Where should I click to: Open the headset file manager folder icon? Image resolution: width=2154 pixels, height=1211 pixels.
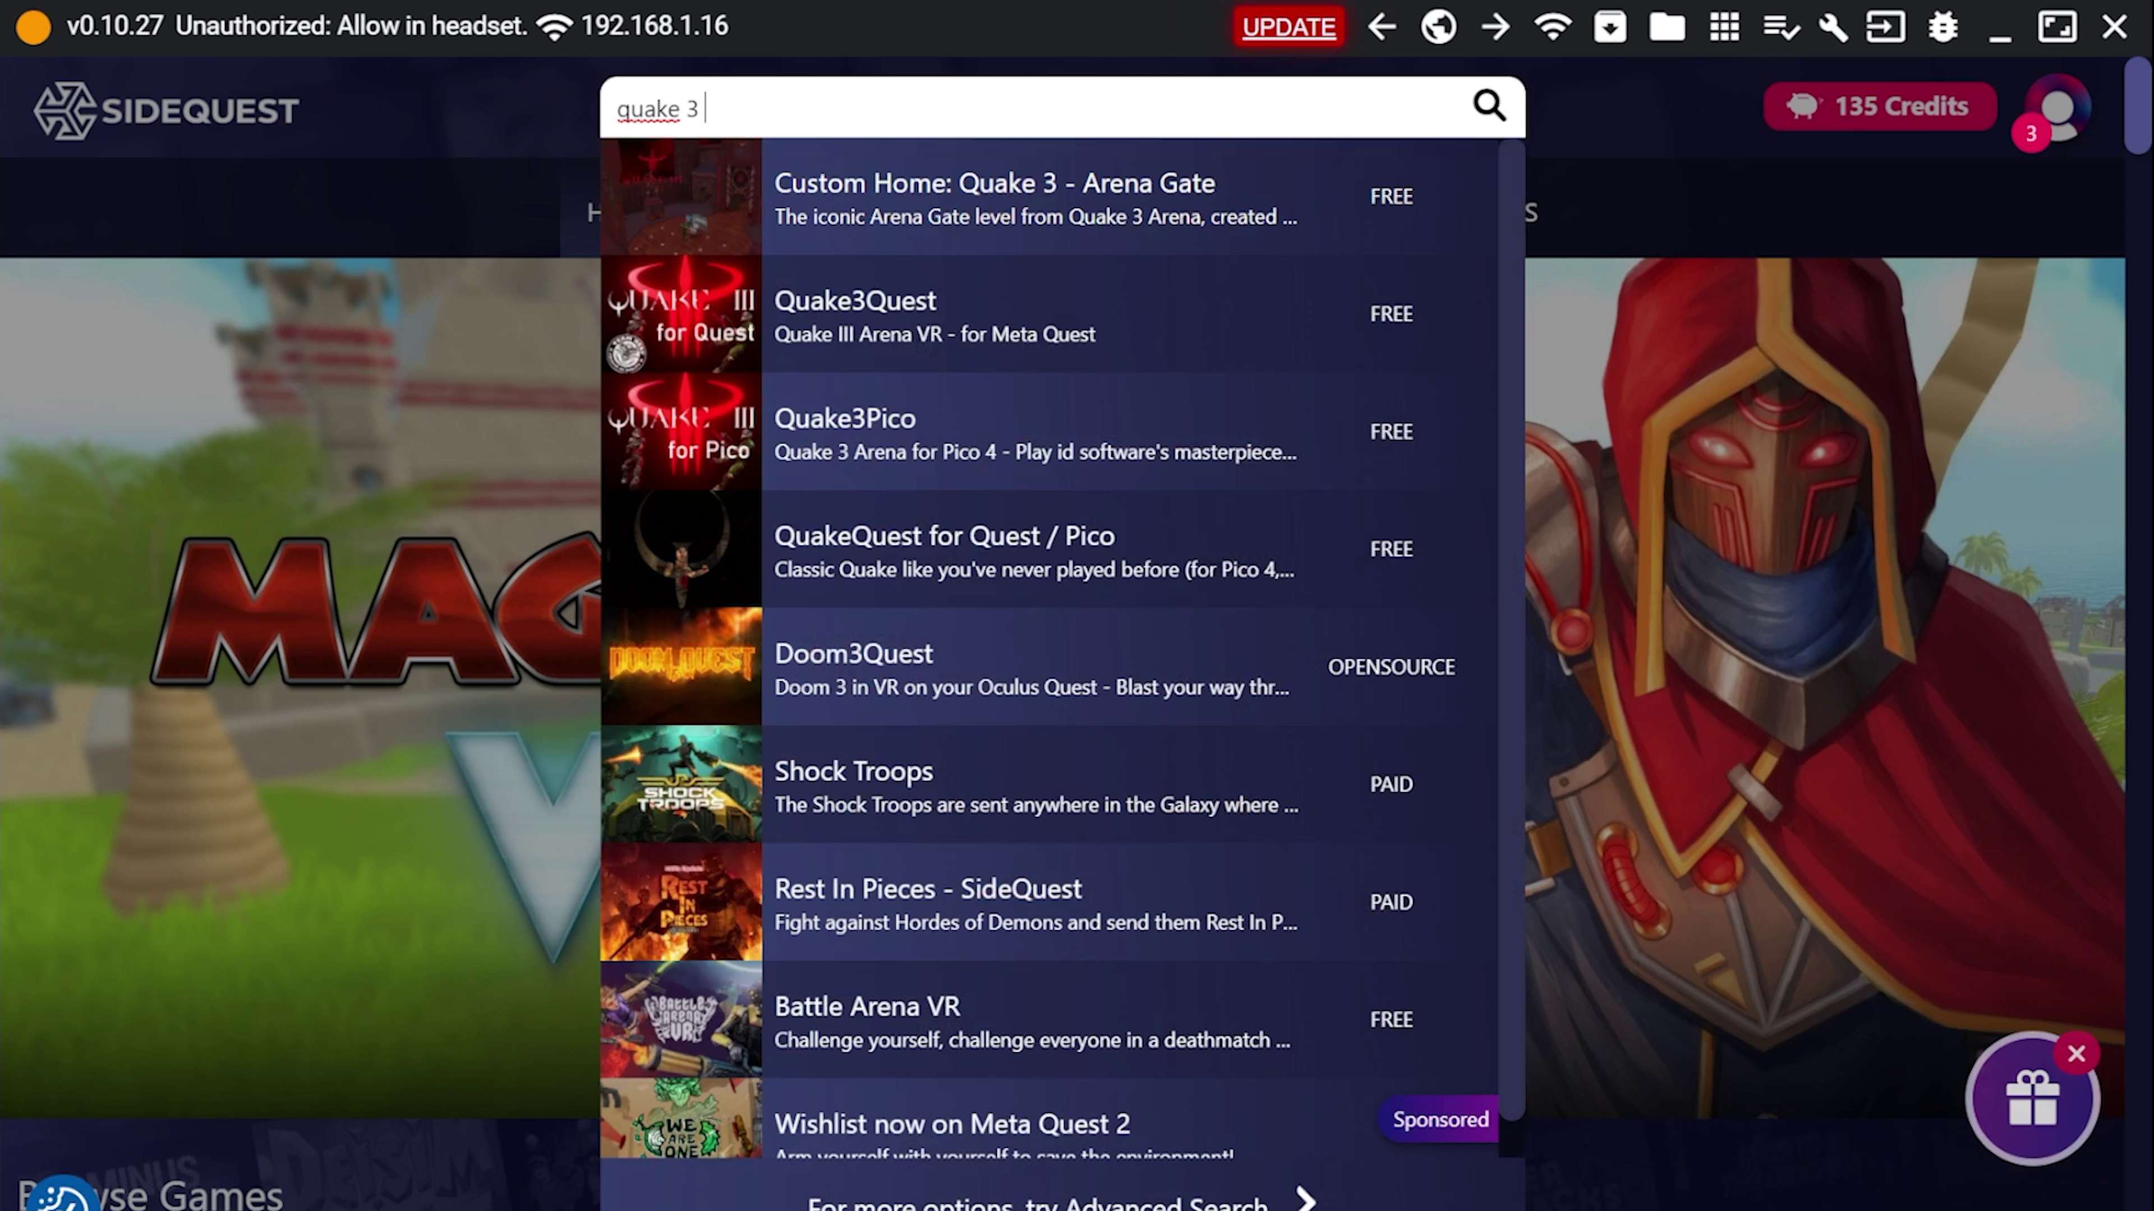tap(1667, 27)
